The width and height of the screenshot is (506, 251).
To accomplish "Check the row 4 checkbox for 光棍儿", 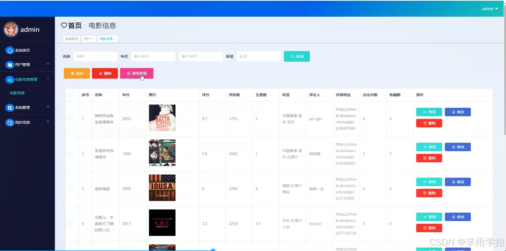I will pos(70,224).
